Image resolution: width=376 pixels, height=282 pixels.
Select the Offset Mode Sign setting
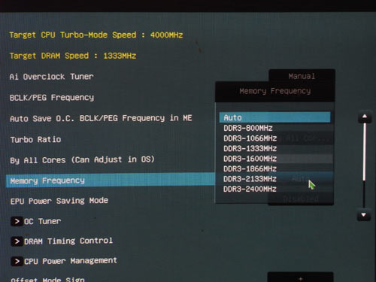coord(47,279)
